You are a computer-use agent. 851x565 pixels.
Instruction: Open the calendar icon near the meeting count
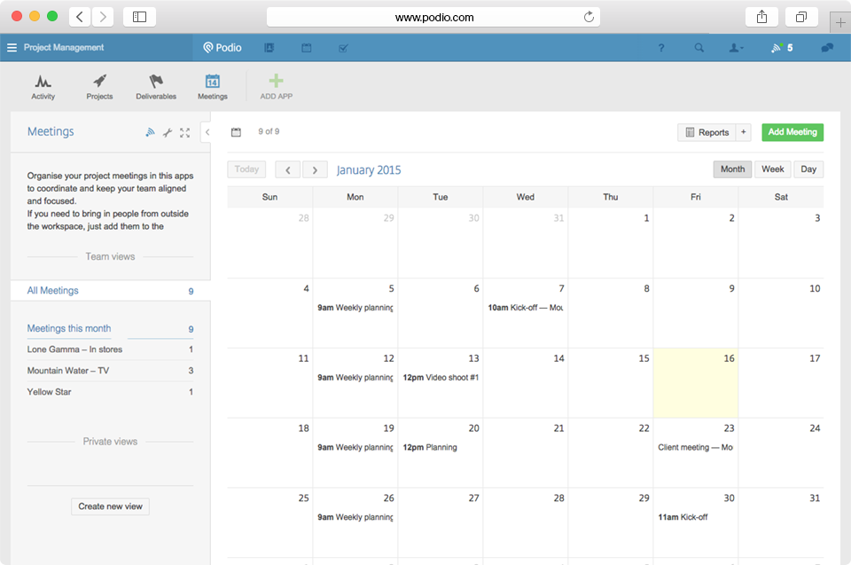pos(235,131)
